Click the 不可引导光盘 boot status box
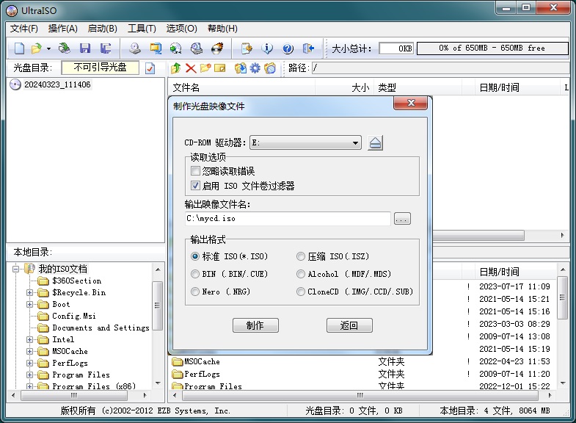Image resolution: width=576 pixels, height=423 pixels. coord(101,68)
